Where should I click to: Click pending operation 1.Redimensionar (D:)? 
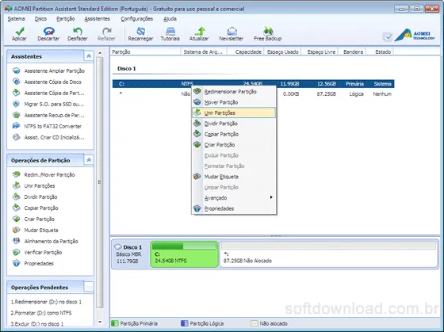pyautogui.click(x=46, y=302)
